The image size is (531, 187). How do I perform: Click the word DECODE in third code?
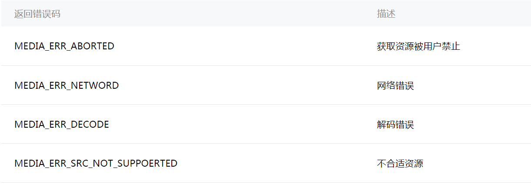pyautogui.click(x=90, y=125)
